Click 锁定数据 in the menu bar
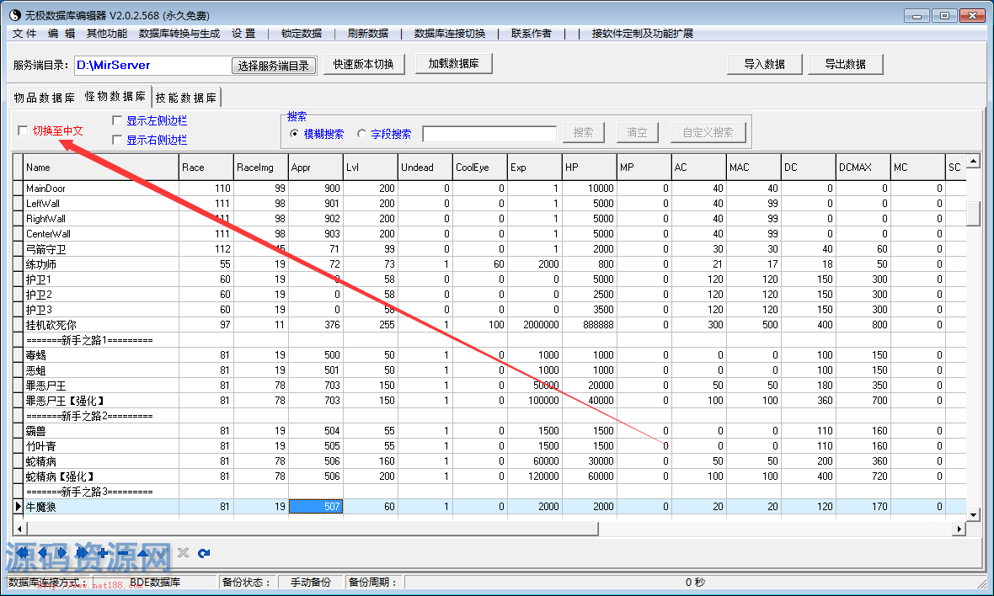Screen dimensions: 994x596 [302, 34]
